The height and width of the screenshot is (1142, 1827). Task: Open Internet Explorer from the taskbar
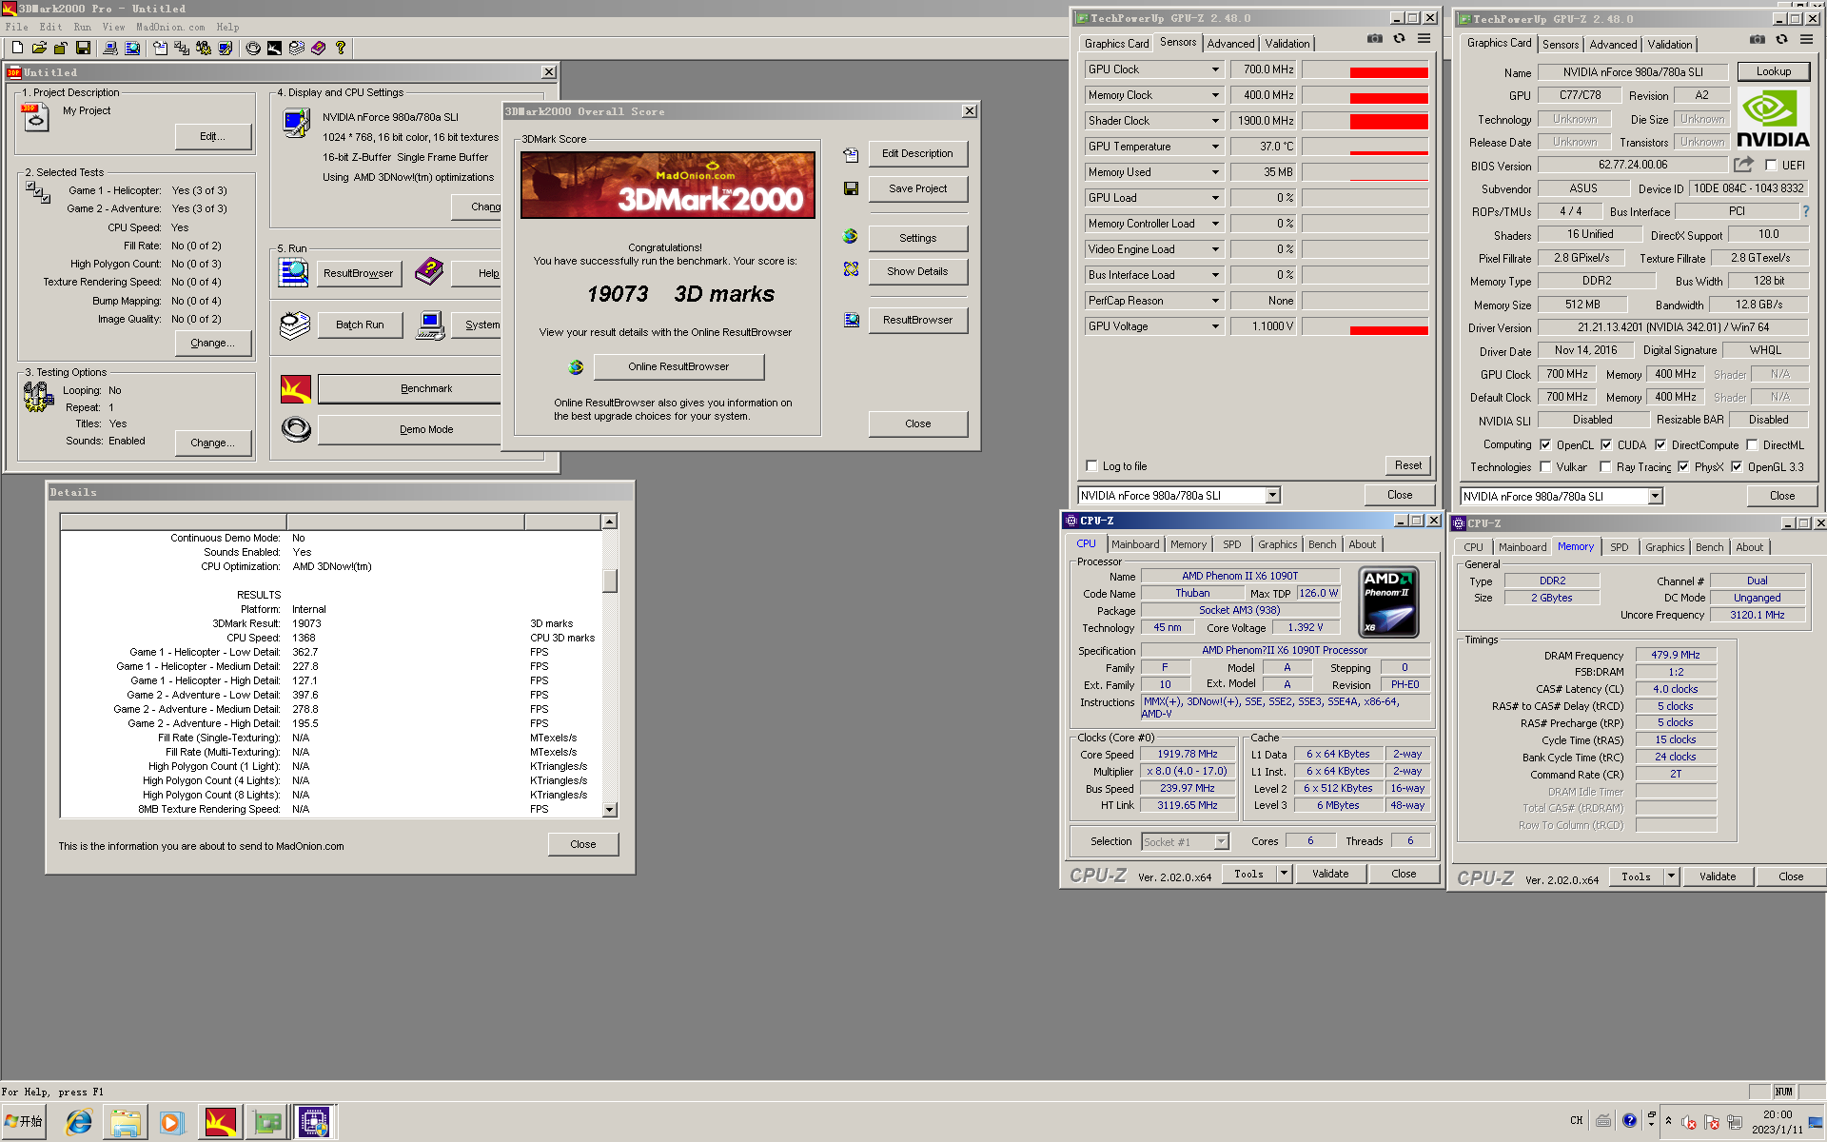(79, 1123)
